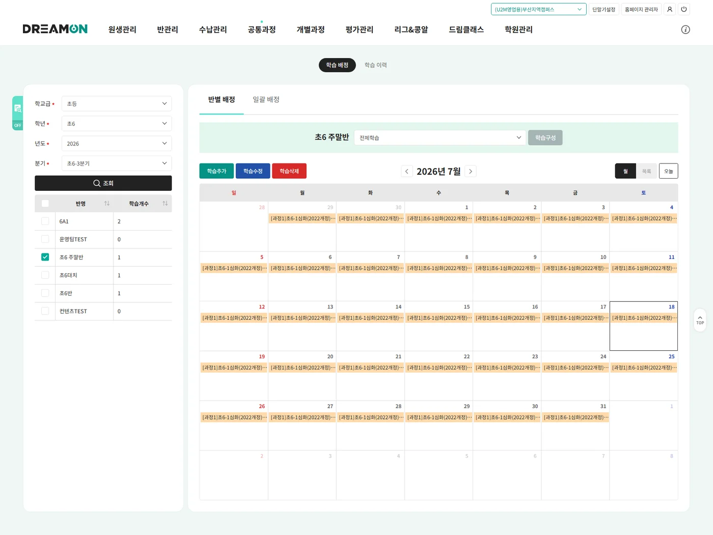Open the 수납관리 menu
Screen dimensions: 713x535
point(213,30)
